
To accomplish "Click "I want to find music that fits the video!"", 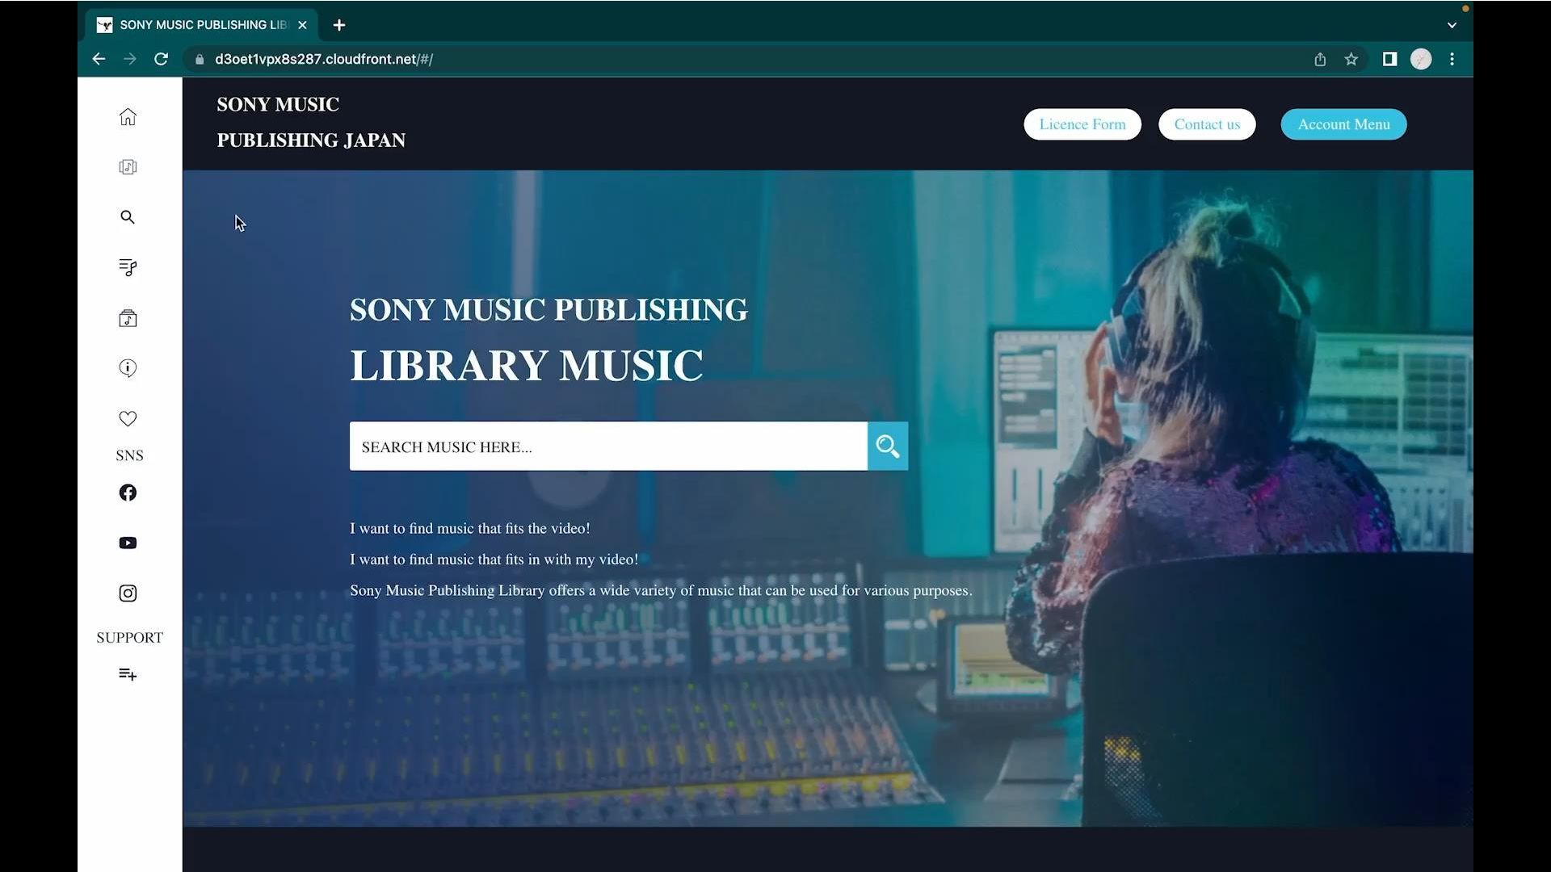I will click(470, 528).
